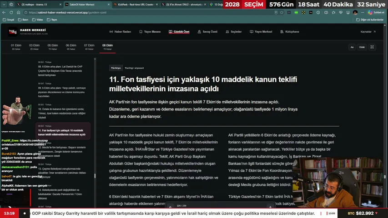
Task: Switch to the X'te Ahmet ÜNLÜ tab
Action: coord(183,5)
